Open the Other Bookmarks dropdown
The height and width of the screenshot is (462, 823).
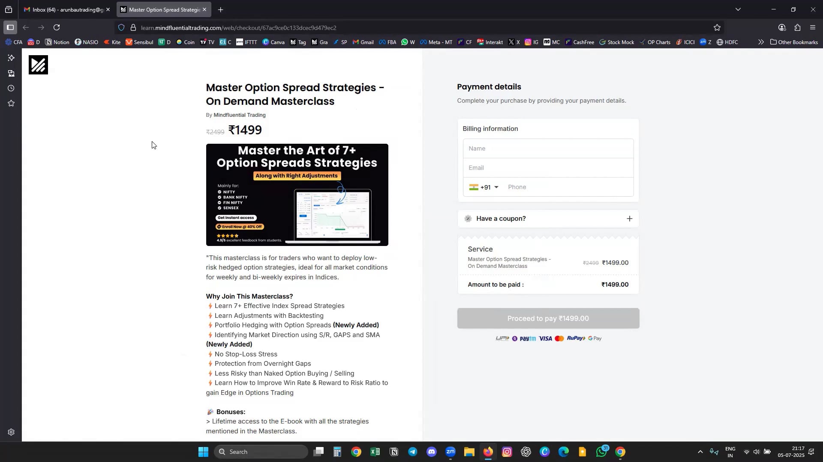click(x=793, y=42)
